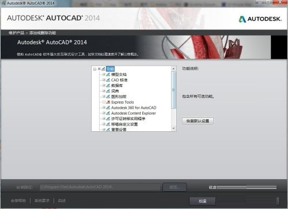Screen dimensions: 288x209
Task: Uncheck the 许可证转移实用程序 checkbox
Action: pyautogui.click(x=104, y=119)
